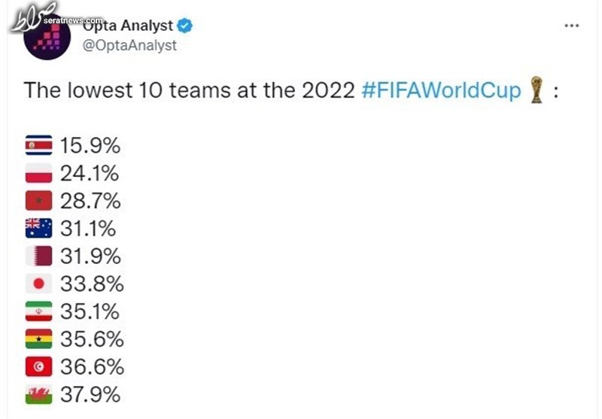Open the #FIFAWorldCup hashtag link
The width and height of the screenshot is (602, 419).
441,90
